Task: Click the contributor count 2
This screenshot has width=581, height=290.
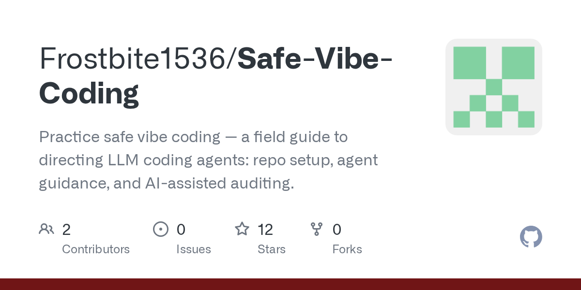Action: tap(66, 230)
